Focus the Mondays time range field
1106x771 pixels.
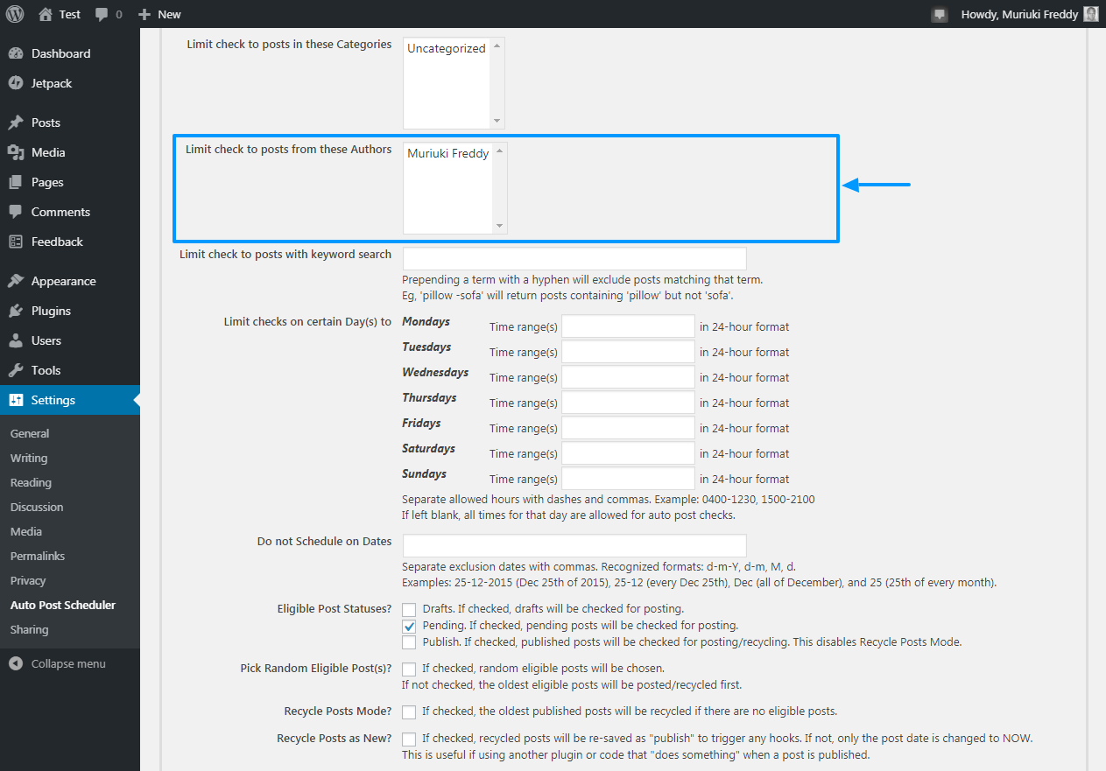pyautogui.click(x=628, y=326)
